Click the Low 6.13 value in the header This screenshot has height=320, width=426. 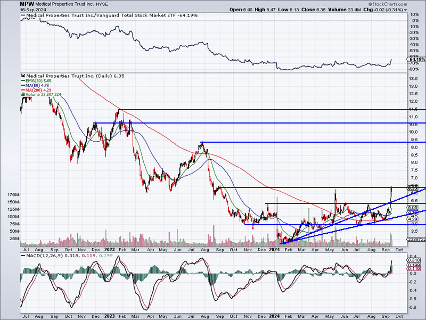(x=289, y=10)
